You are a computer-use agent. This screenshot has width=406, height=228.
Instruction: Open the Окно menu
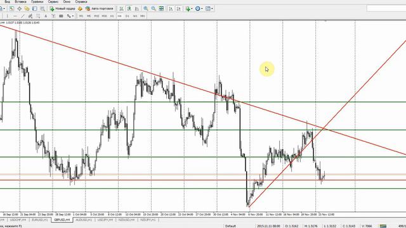(x=67, y=1)
